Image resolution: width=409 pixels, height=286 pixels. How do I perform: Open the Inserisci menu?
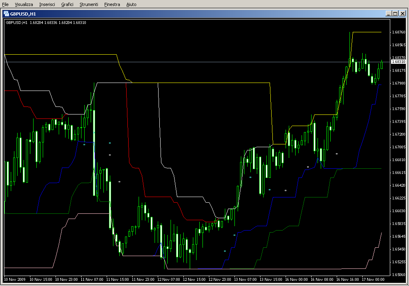click(x=47, y=4)
